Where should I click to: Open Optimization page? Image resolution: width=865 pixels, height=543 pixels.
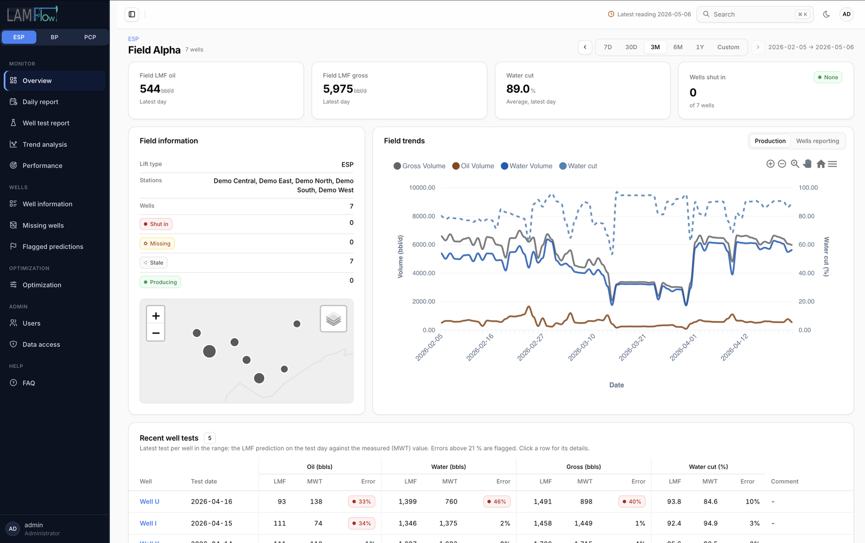point(55,285)
